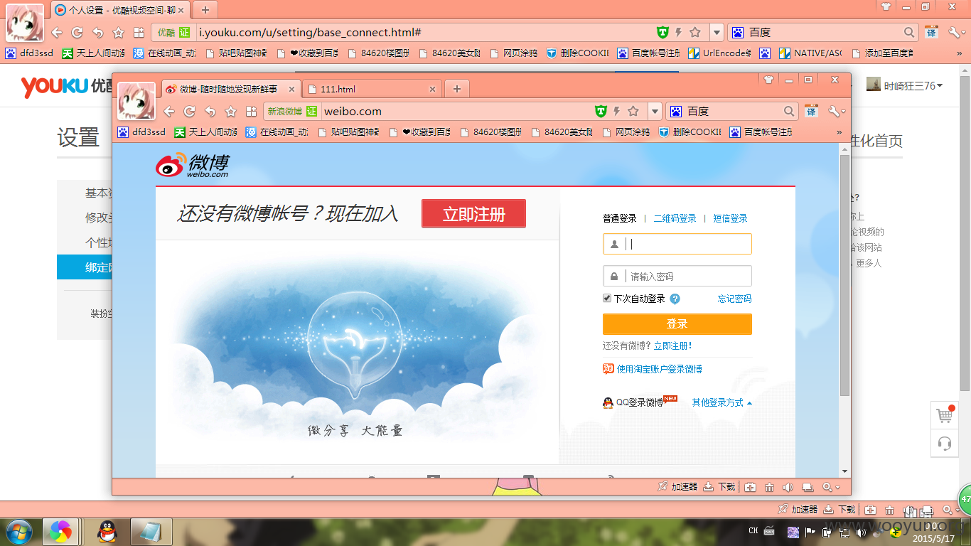Go back in the weibo.com browser window
The height and width of the screenshot is (546, 971).
coord(169,112)
